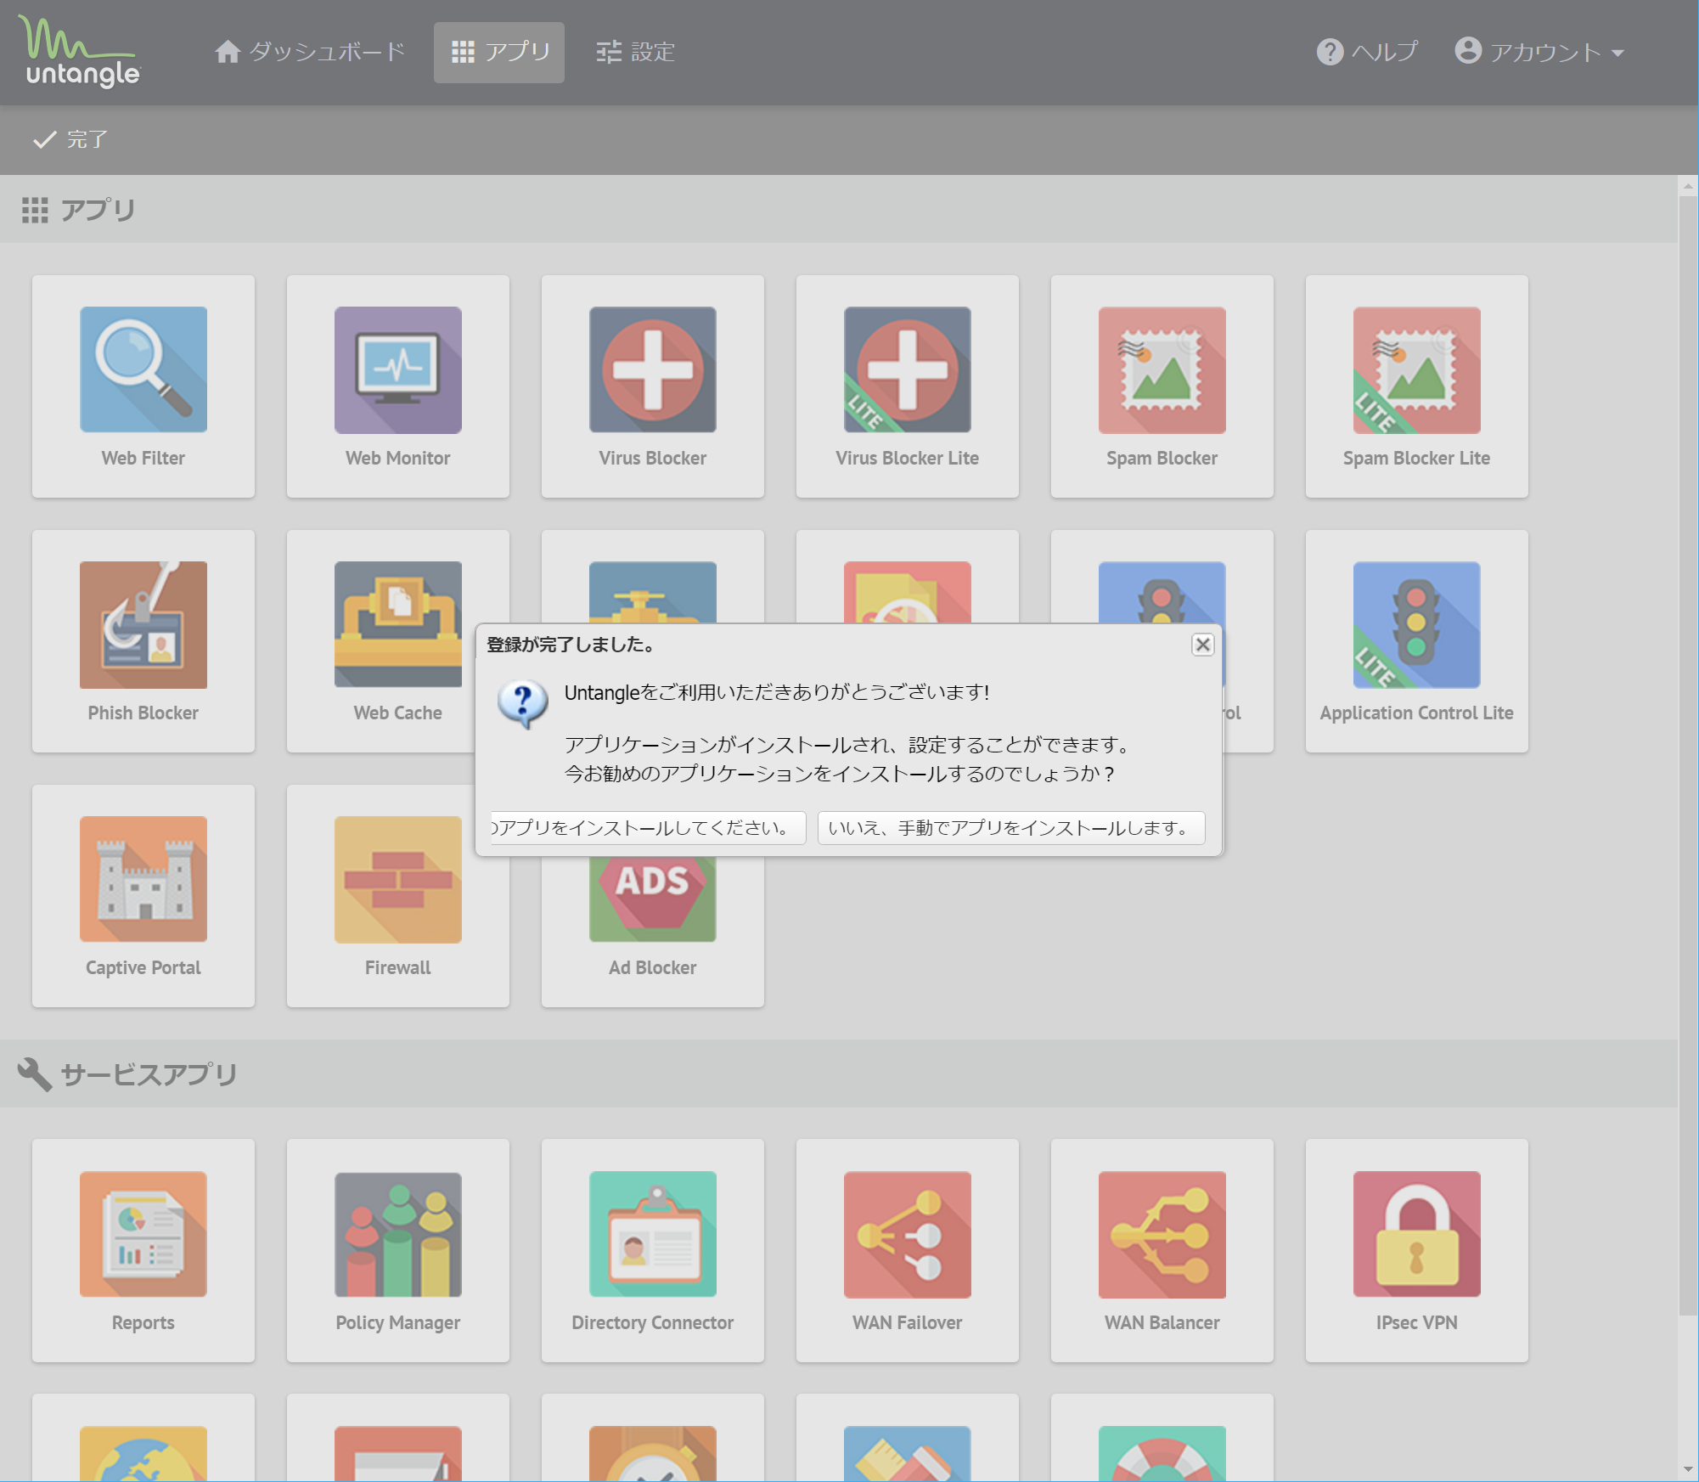Close the 登録が完了しました dialog
1699x1482 pixels.
(1202, 645)
